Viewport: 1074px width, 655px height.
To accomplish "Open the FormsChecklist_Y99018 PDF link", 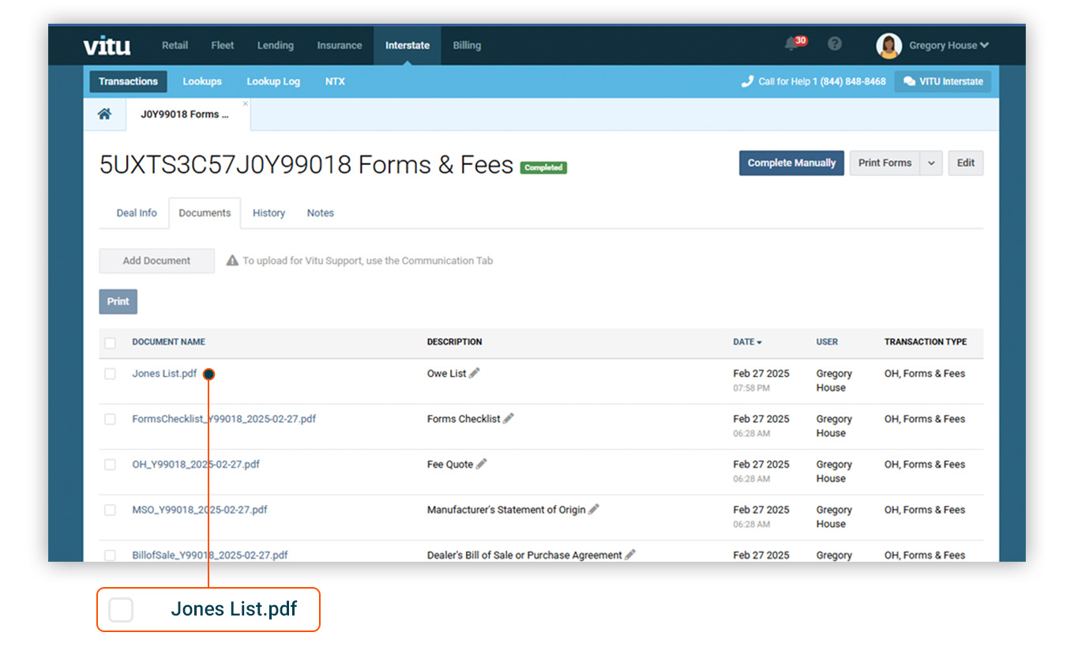I will click(224, 419).
